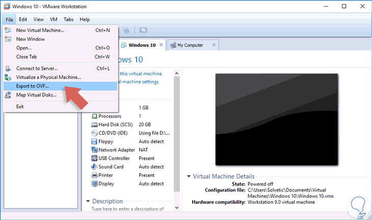Click the Processors device icon
This screenshot has height=220, width=372.
pyautogui.click(x=94, y=117)
